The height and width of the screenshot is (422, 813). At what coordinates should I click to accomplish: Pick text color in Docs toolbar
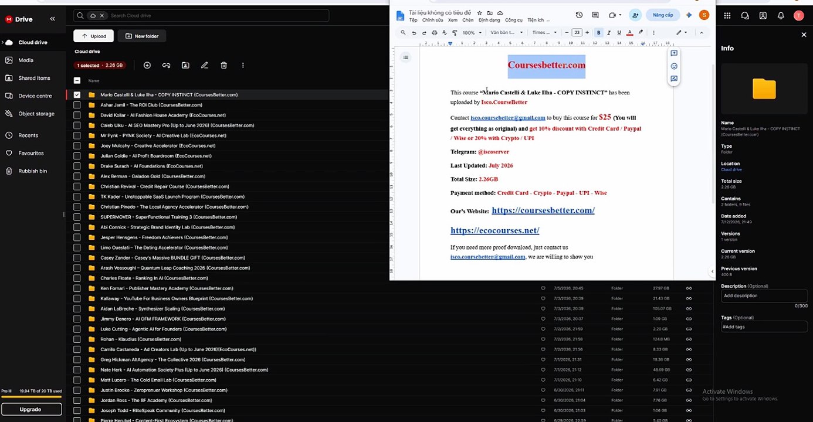pos(629,33)
